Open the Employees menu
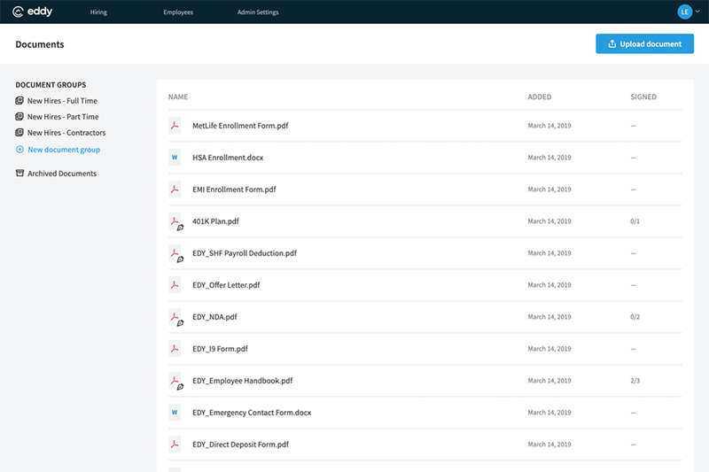Image resolution: width=709 pixels, height=472 pixels. [178, 12]
